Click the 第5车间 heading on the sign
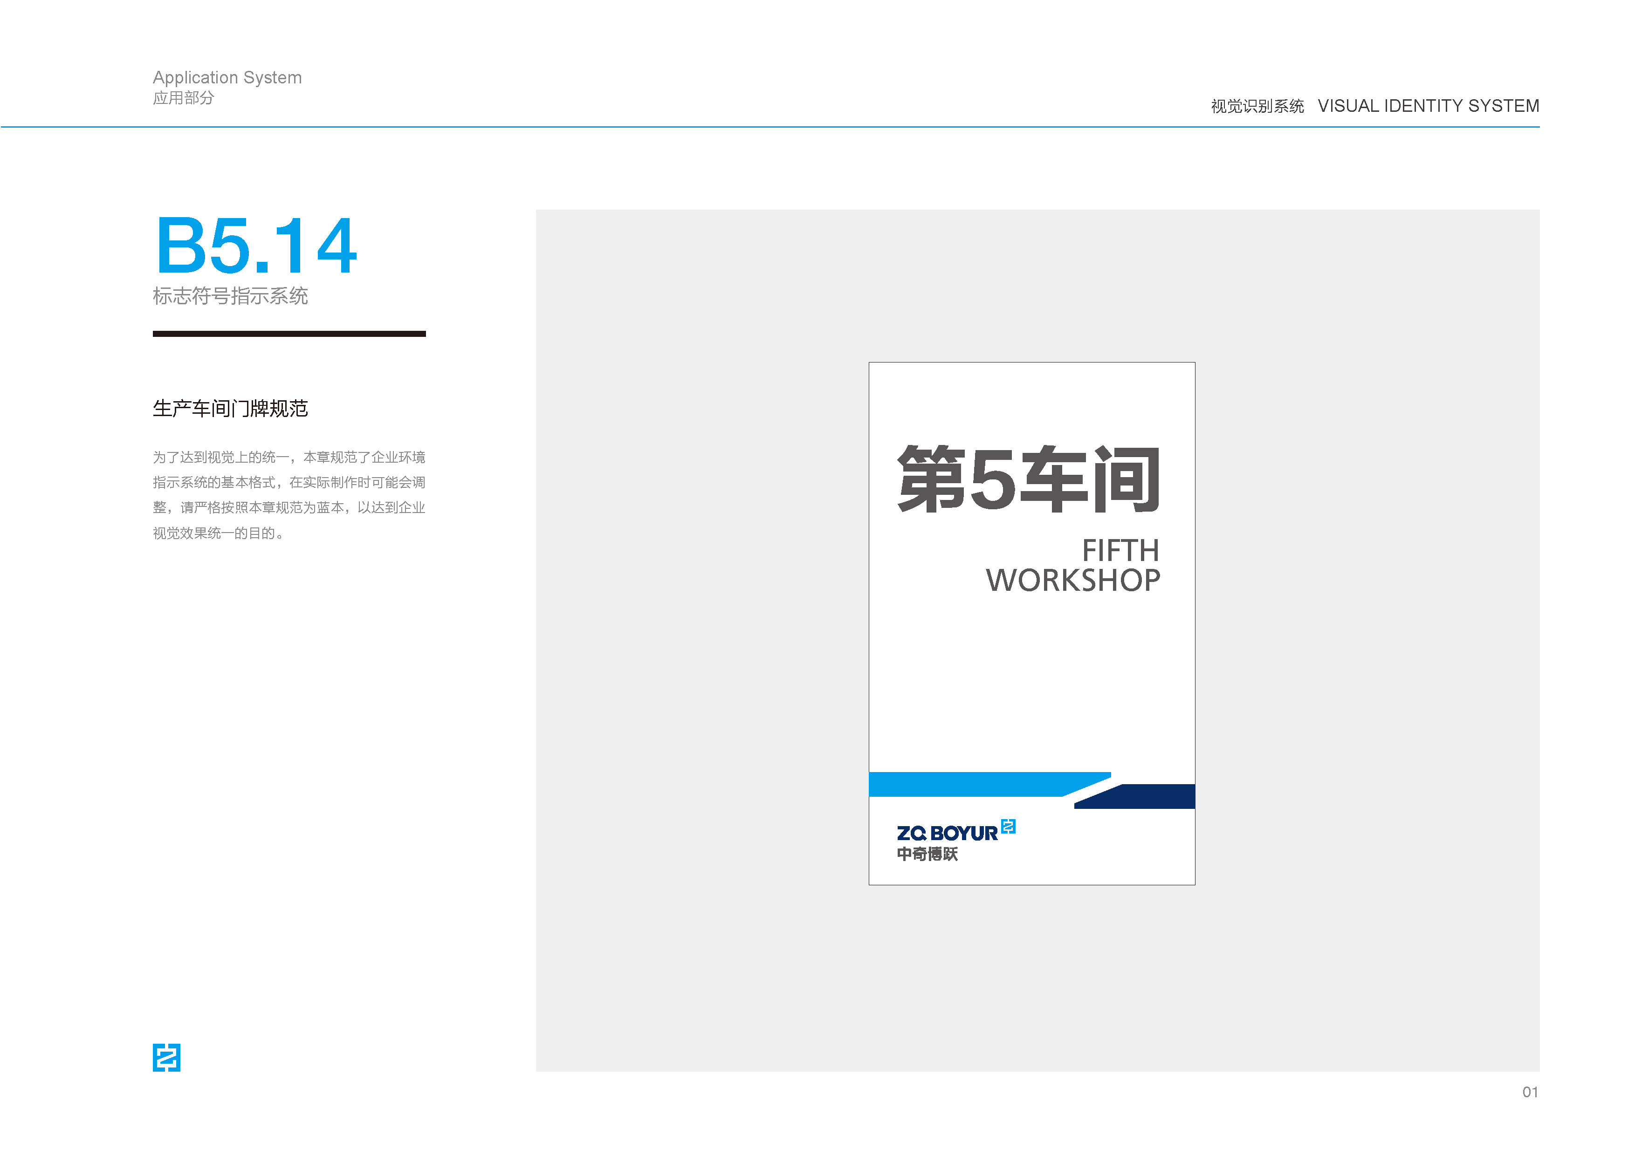1635x1156 pixels. 1028,479
